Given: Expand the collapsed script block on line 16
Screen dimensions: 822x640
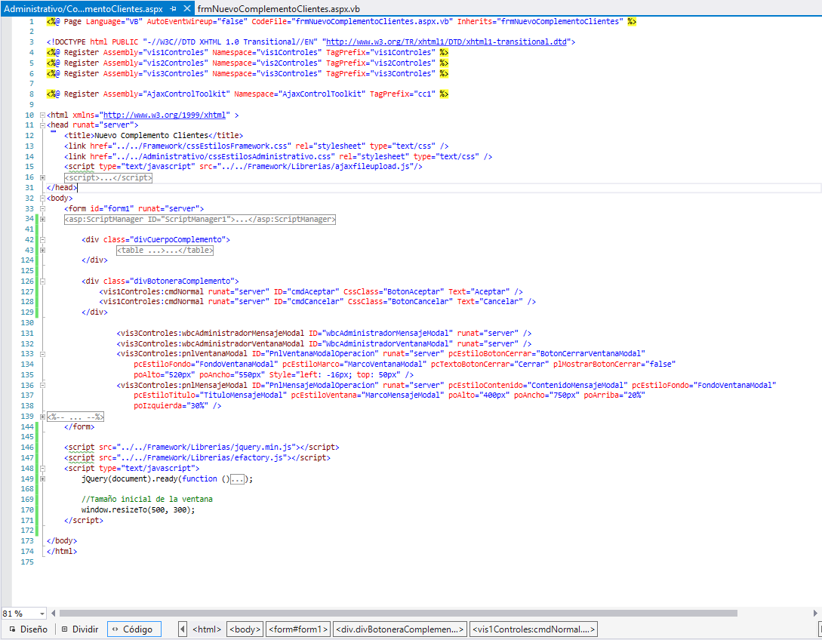Looking at the screenshot, I should tap(43, 178).
